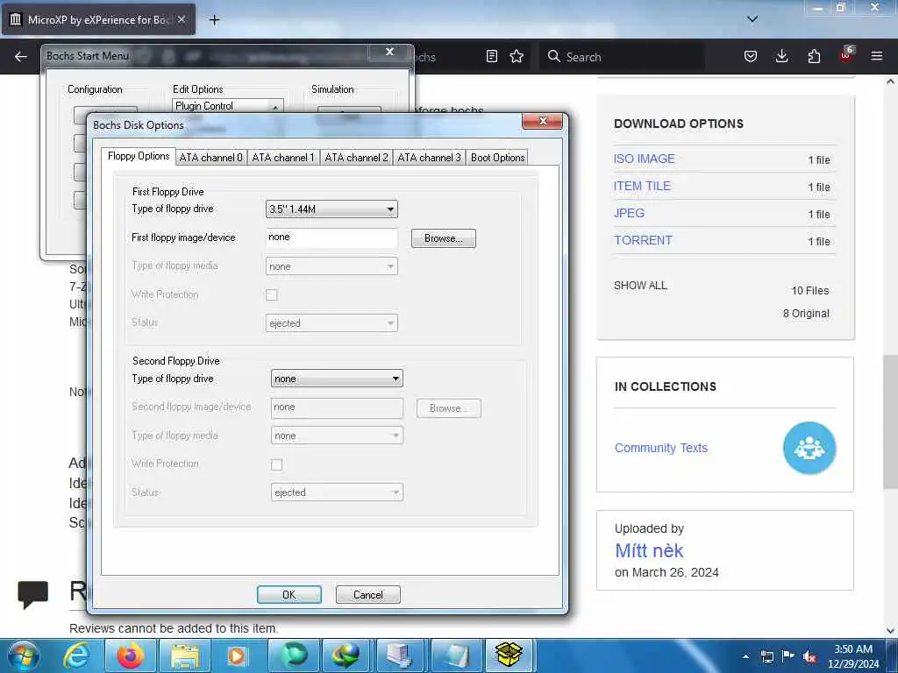Bookmark this page with the star icon
This screenshot has height=673, width=898.
coord(517,56)
